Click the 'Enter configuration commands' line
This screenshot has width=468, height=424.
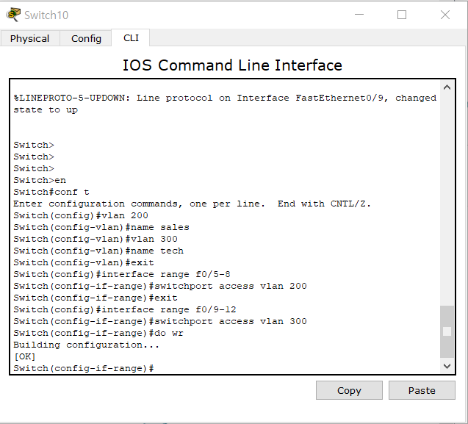coord(192,204)
